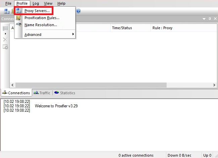Viewport: 218px width, 158px height.
Task: Pin the Connections panel with pushpin icon
Action: point(210,19)
